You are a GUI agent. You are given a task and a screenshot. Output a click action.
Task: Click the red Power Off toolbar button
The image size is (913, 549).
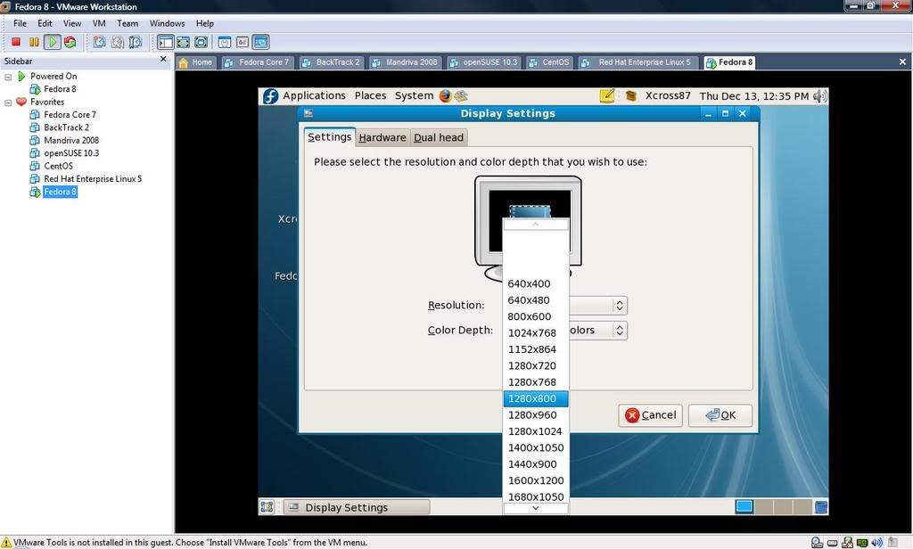coord(16,42)
